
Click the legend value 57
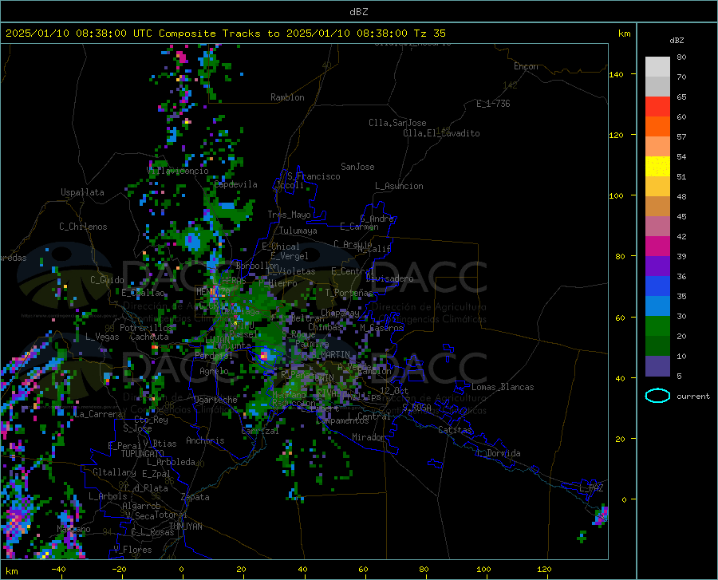[681, 137]
